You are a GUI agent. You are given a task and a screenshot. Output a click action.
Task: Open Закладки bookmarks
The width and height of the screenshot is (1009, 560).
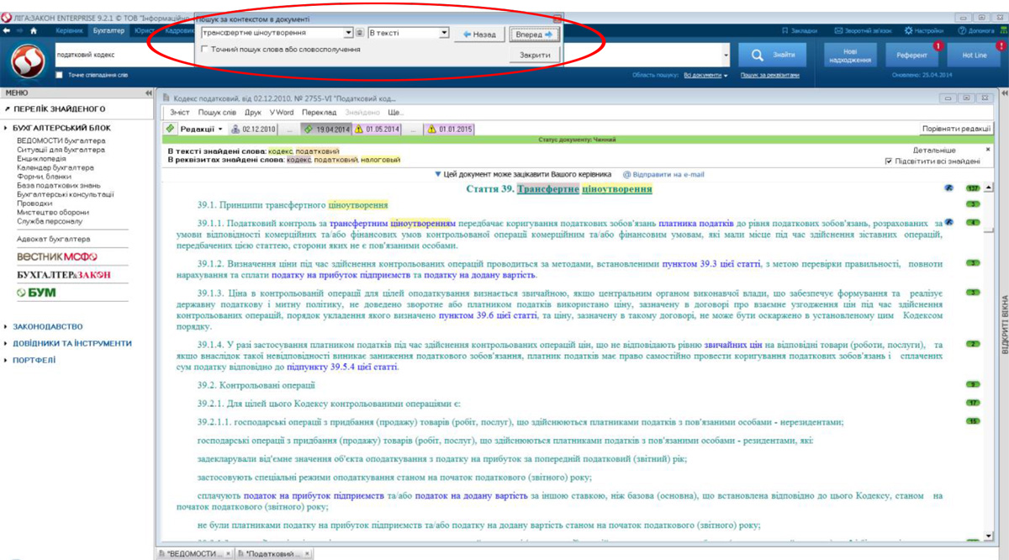pos(799,30)
